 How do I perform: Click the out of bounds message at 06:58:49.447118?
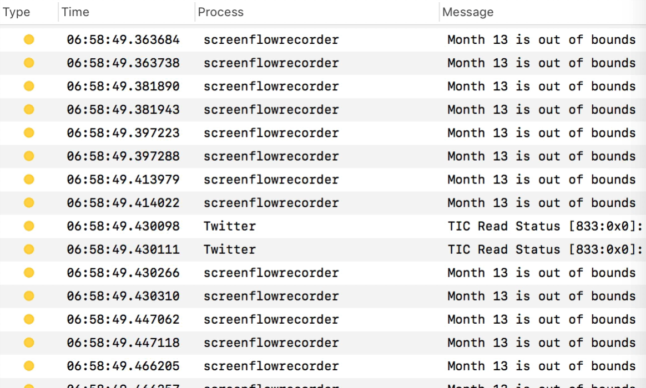point(541,343)
